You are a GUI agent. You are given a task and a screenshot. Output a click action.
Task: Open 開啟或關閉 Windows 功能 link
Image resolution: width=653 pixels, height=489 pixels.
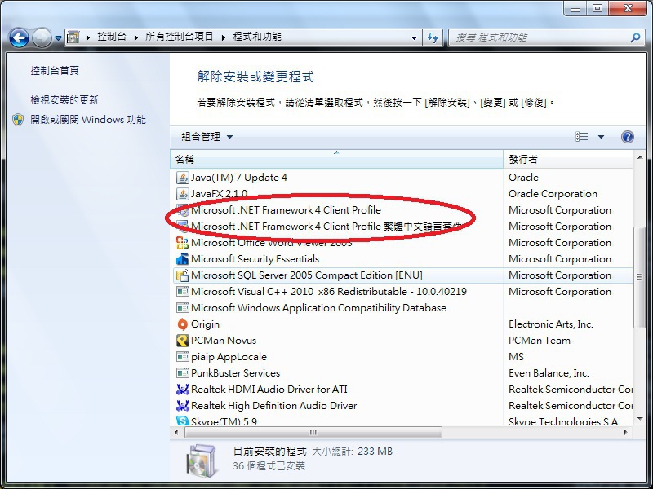(88, 120)
